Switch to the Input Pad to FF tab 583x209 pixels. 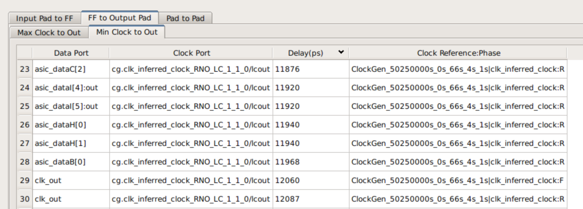pos(45,18)
